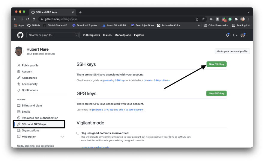Image resolution: width=264 pixels, height=162 pixels.
Task: Click Hubert Nare profile avatar image
Action: 19,51
